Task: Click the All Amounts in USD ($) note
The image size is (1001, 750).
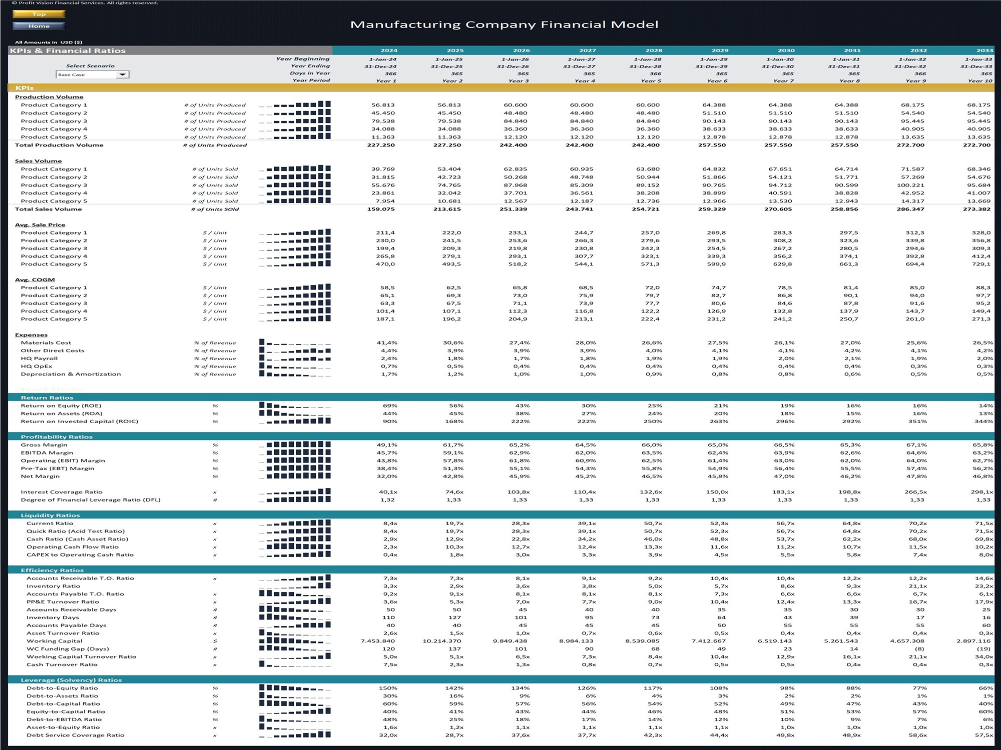Action: (x=49, y=42)
